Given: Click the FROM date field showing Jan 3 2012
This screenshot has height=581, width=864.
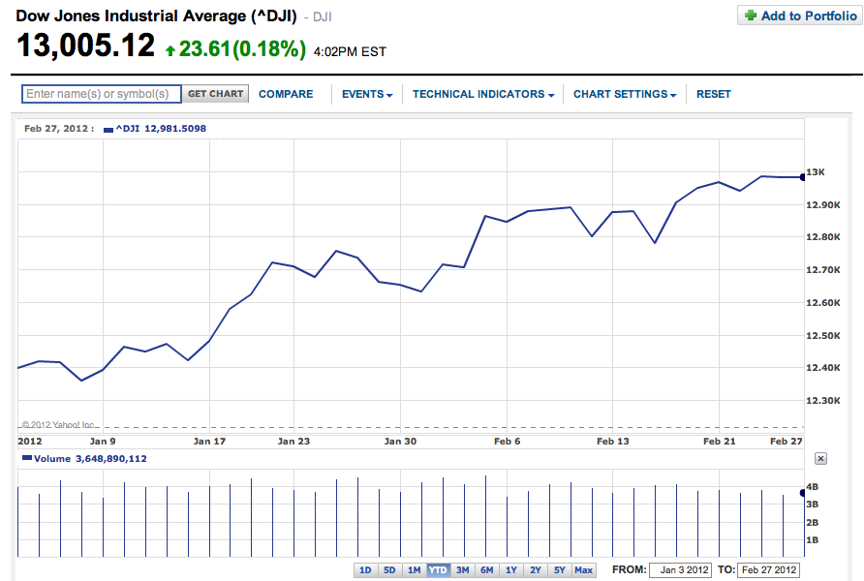Looking at the screenshot, I should tap(680, 570).
